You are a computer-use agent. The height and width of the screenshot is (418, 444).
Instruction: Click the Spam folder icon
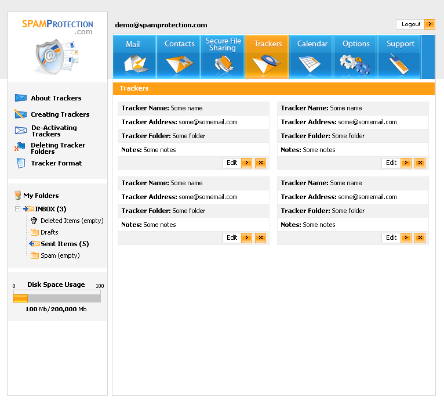[35, 255]
